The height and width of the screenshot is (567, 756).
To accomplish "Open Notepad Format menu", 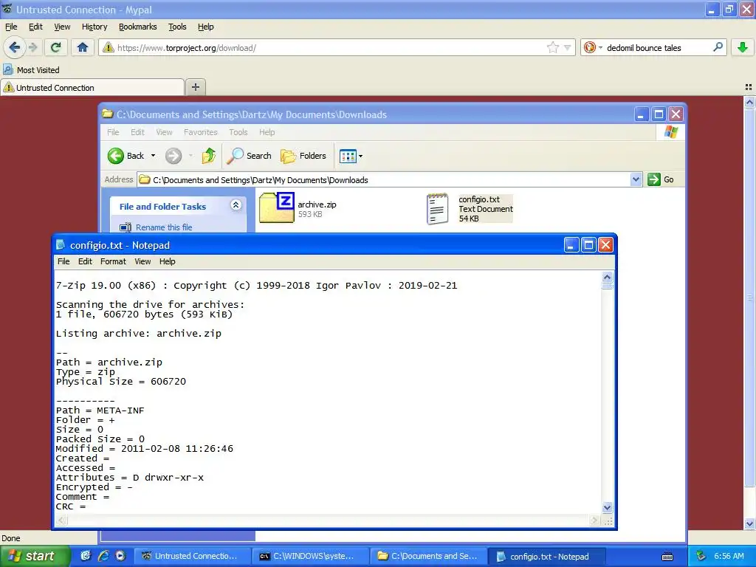I will [x=113, y=261].
